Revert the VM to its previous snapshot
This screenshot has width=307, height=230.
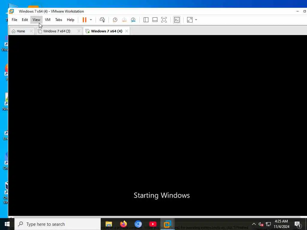point(124,20)
